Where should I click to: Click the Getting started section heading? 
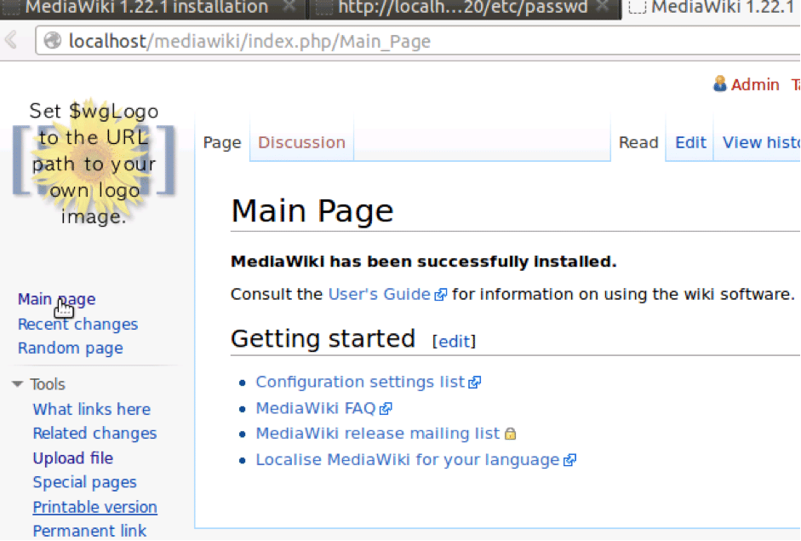point(323,339)
